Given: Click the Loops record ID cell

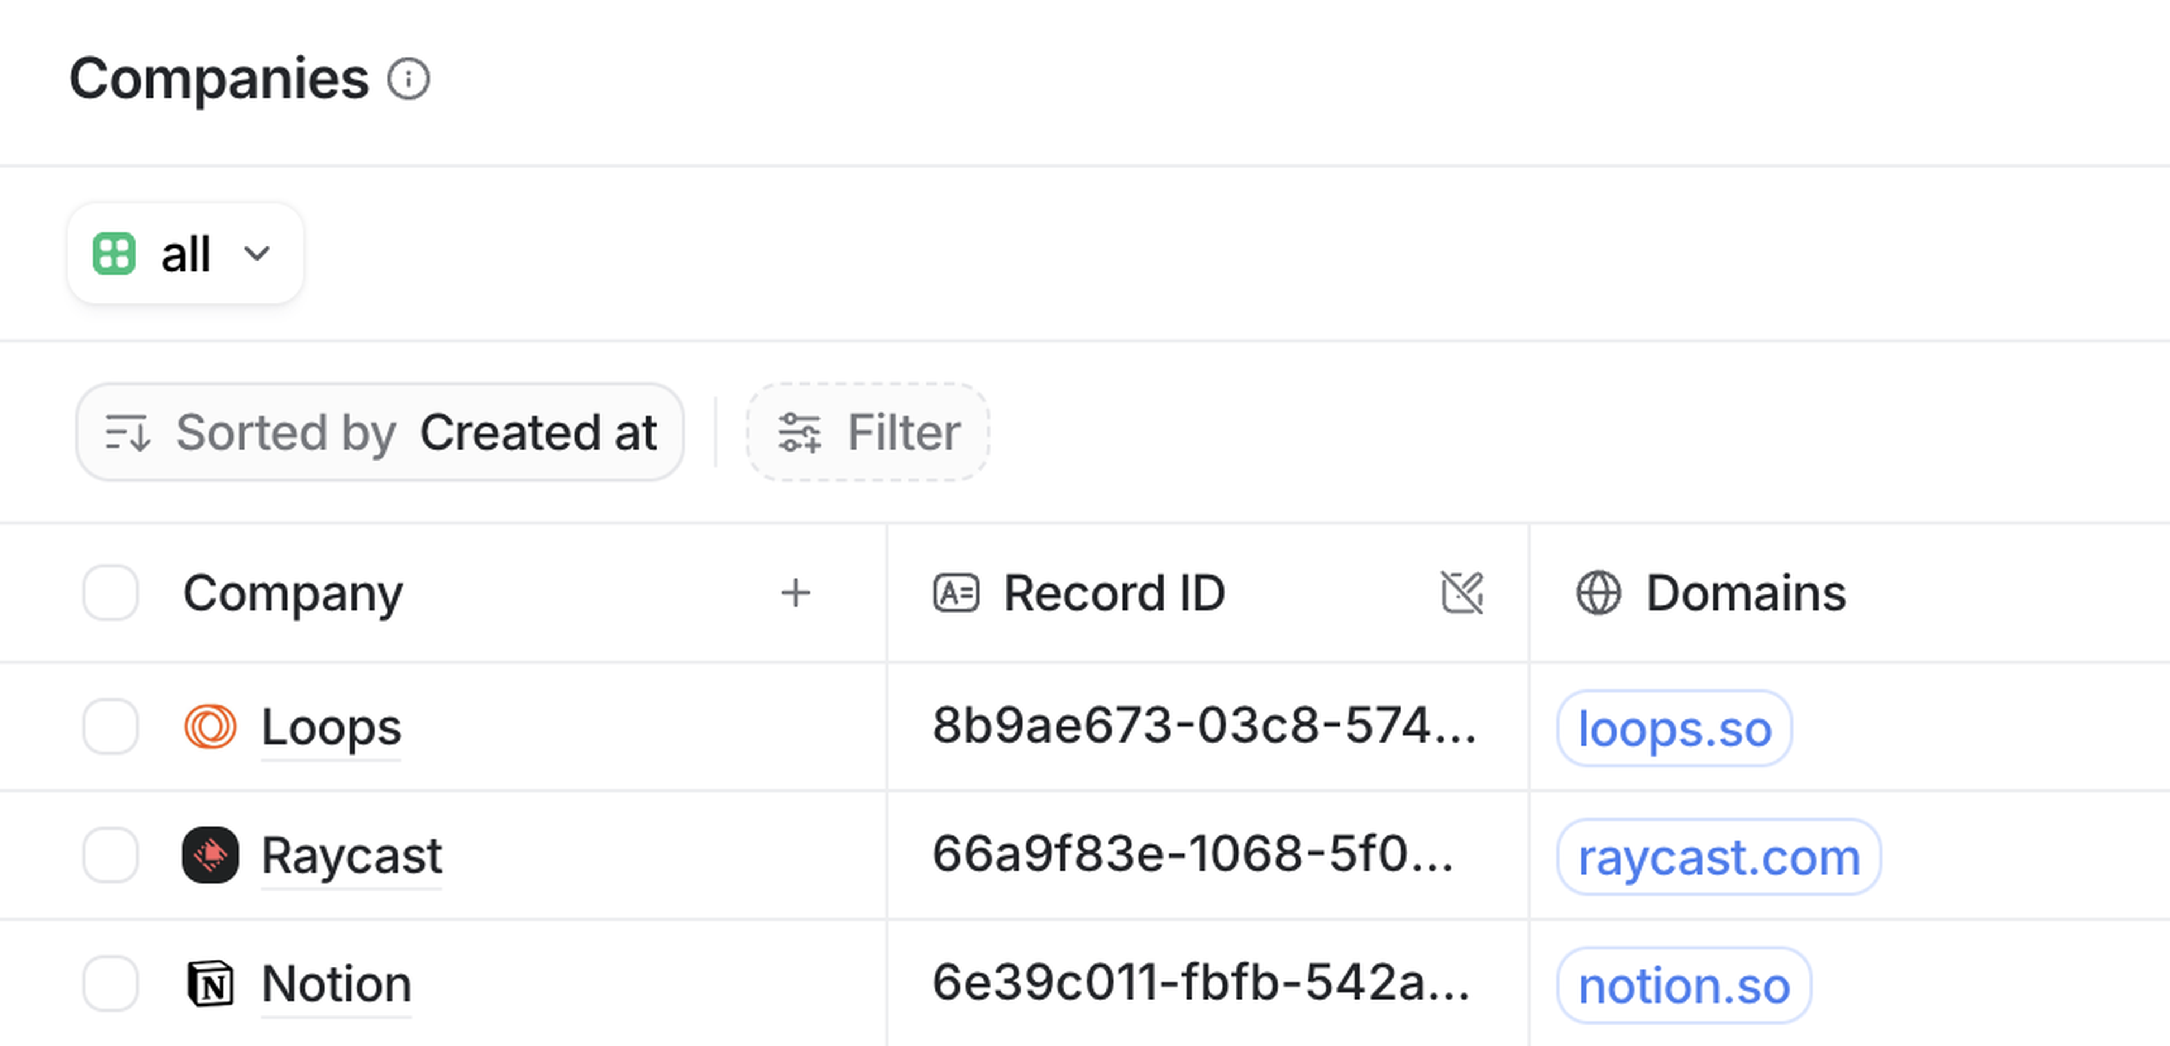Looking at the screenshot, I should point(1205,727).
